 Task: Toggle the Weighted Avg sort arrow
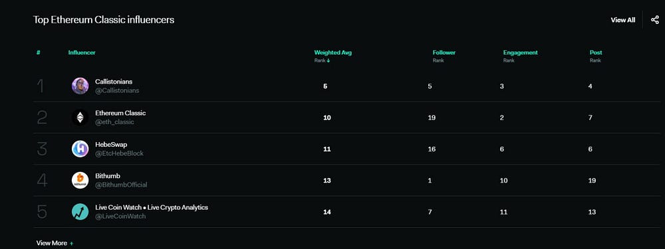[329, 60]
